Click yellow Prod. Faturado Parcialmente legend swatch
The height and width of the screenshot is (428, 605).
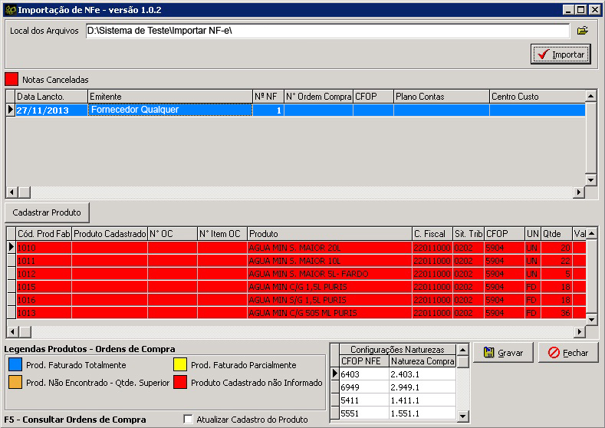180,365
